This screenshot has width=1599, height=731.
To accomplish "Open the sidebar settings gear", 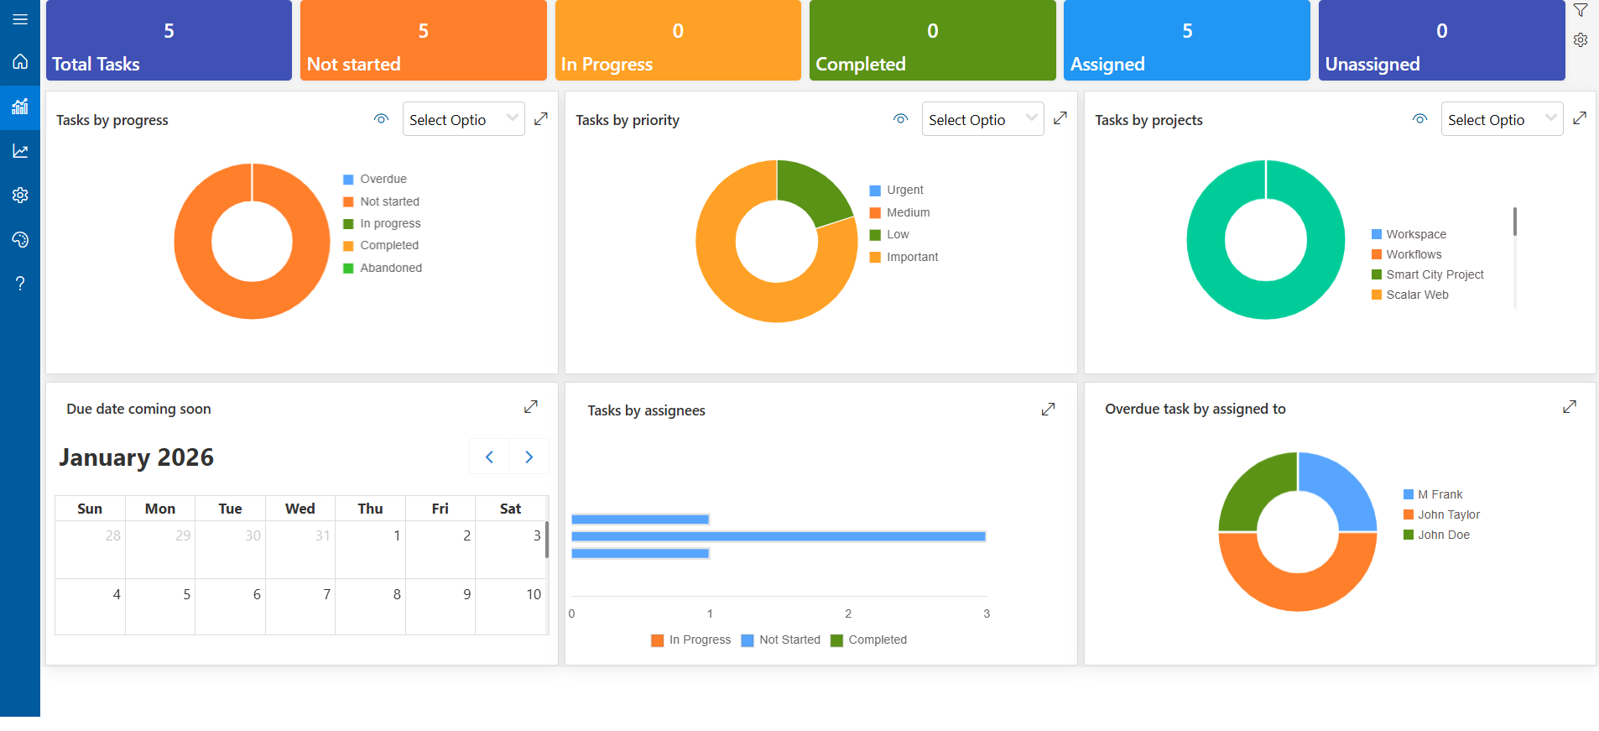I will pyautogui.click(x=20, y=195).
